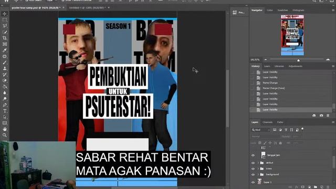The image size is (336, 189).
Task: Switch to the Untitled-1 document tab
Action: [88, 8]
